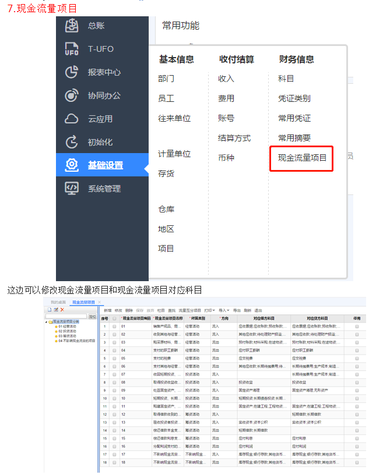The width and height of the screenshot is (390, 475).
Task: Open 币种 under 收付结算
Action: [226, 158]
